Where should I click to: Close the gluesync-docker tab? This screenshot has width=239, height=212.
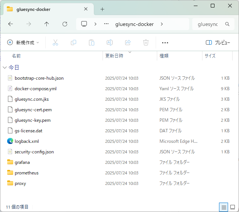point(86,9)
